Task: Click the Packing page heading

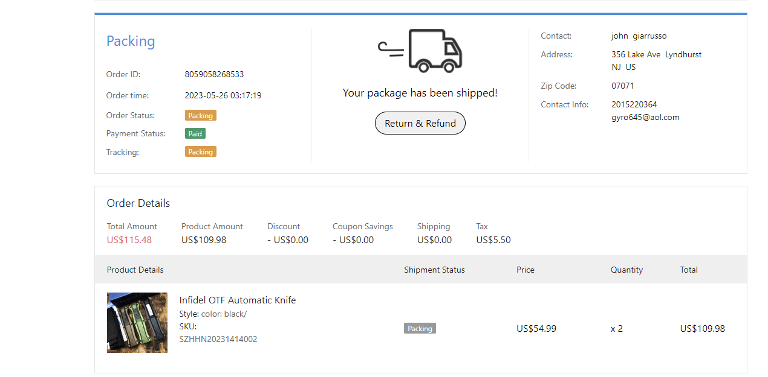Action: 131,41
